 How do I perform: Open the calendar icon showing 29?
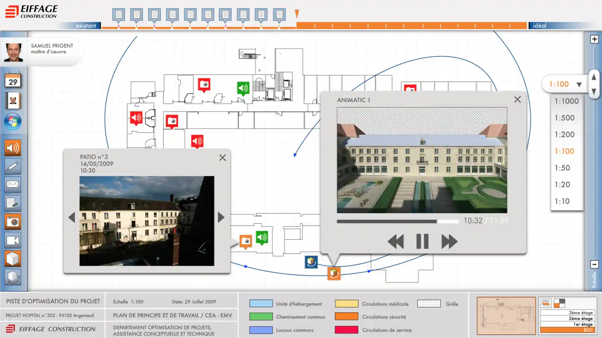point(13,80)
